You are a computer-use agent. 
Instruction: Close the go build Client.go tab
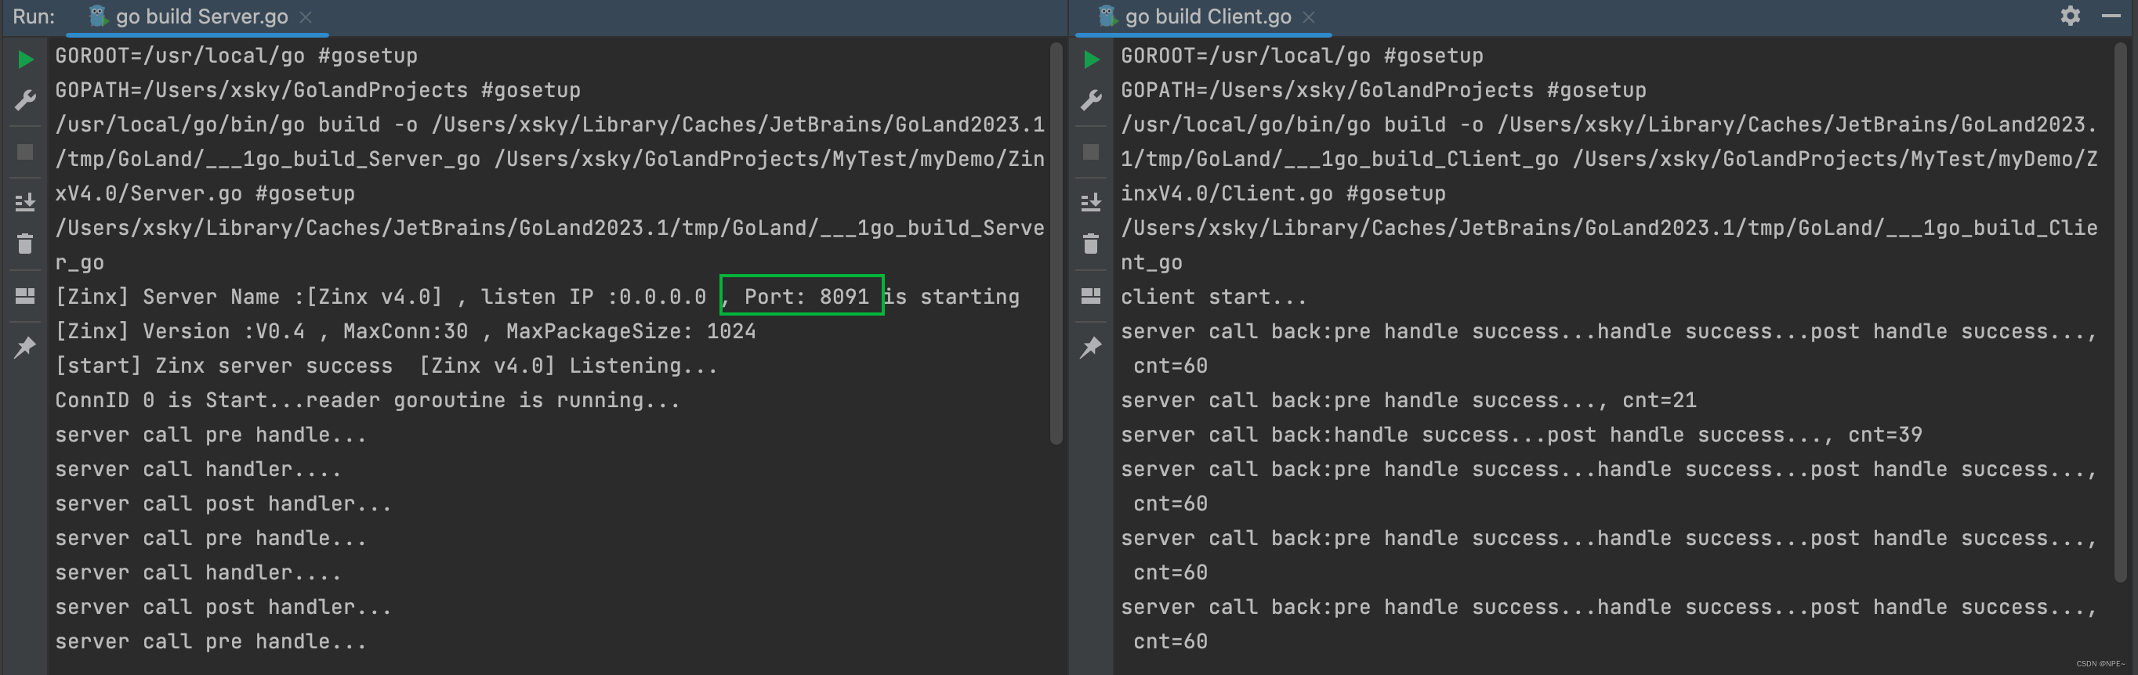(x=1309, y=16)
